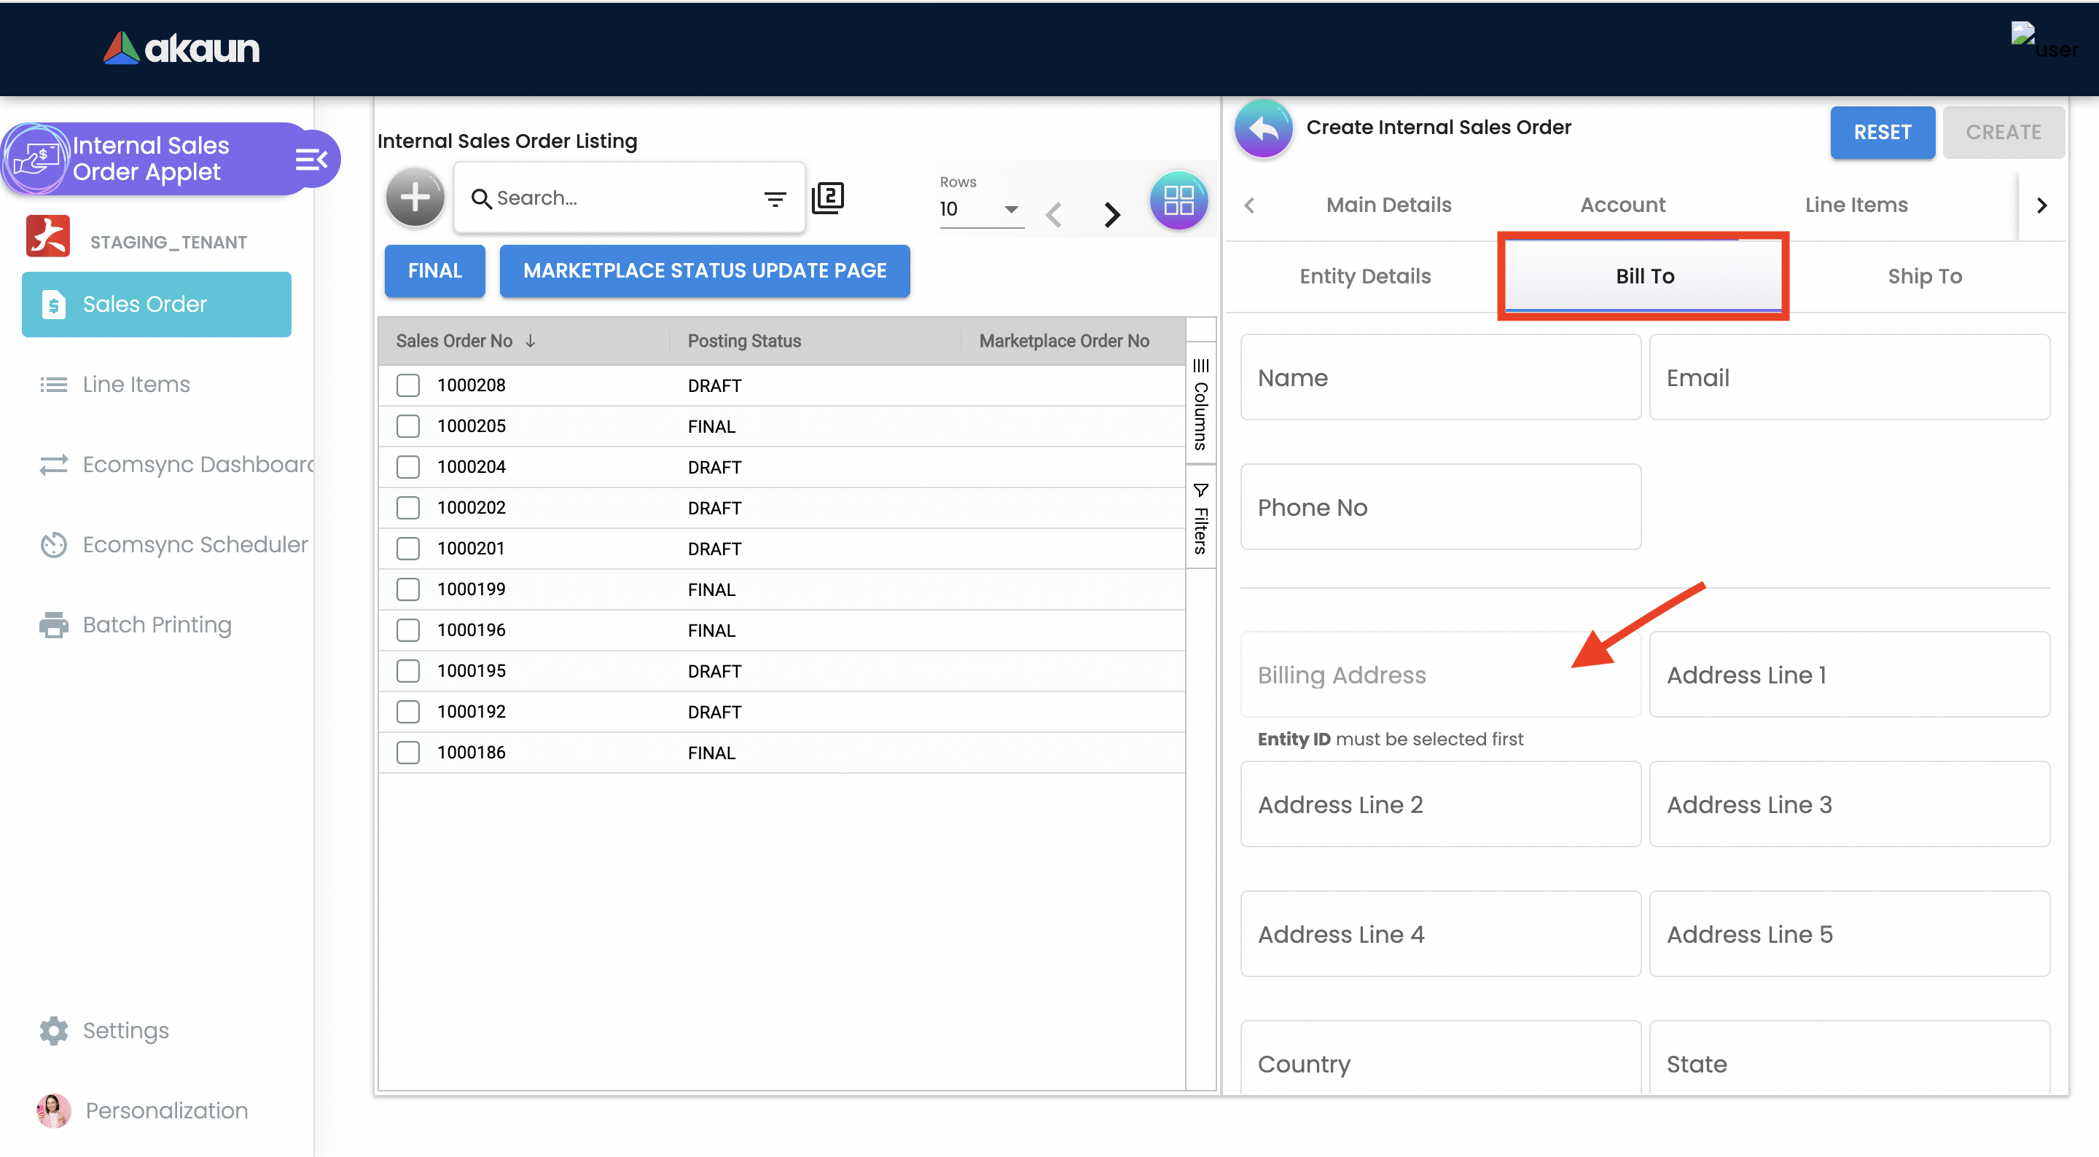Click into the Phone No field
Screen dimensions: 2099x1157
point(1440,507)
